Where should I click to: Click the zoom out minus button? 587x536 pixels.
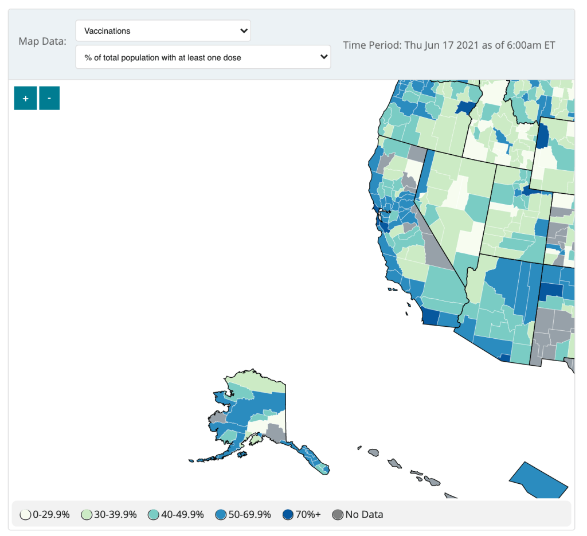(49, 98)
